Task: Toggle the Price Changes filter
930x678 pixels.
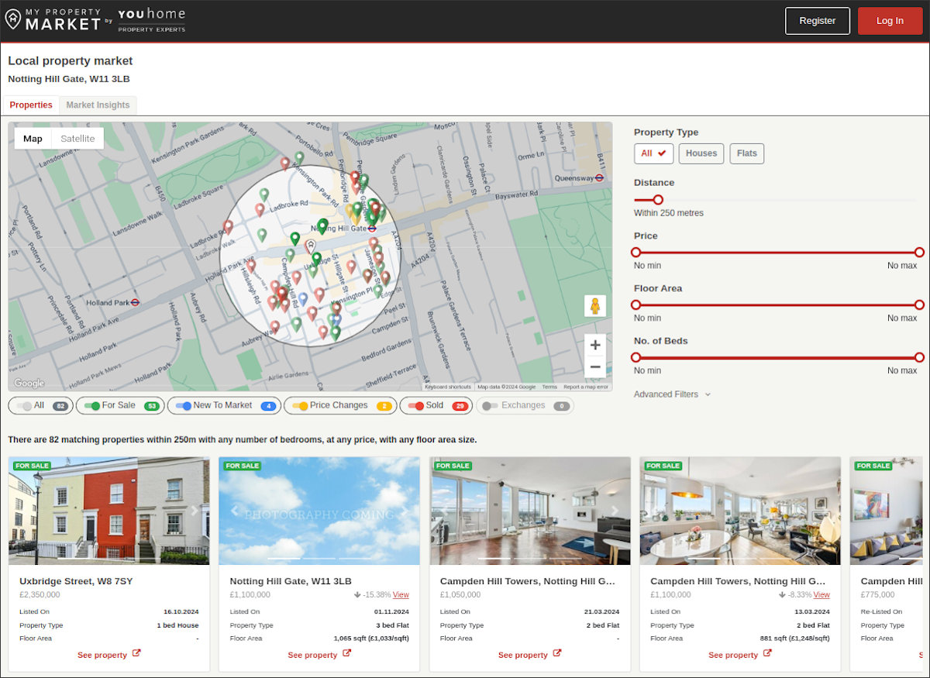Action: [340, 405]
